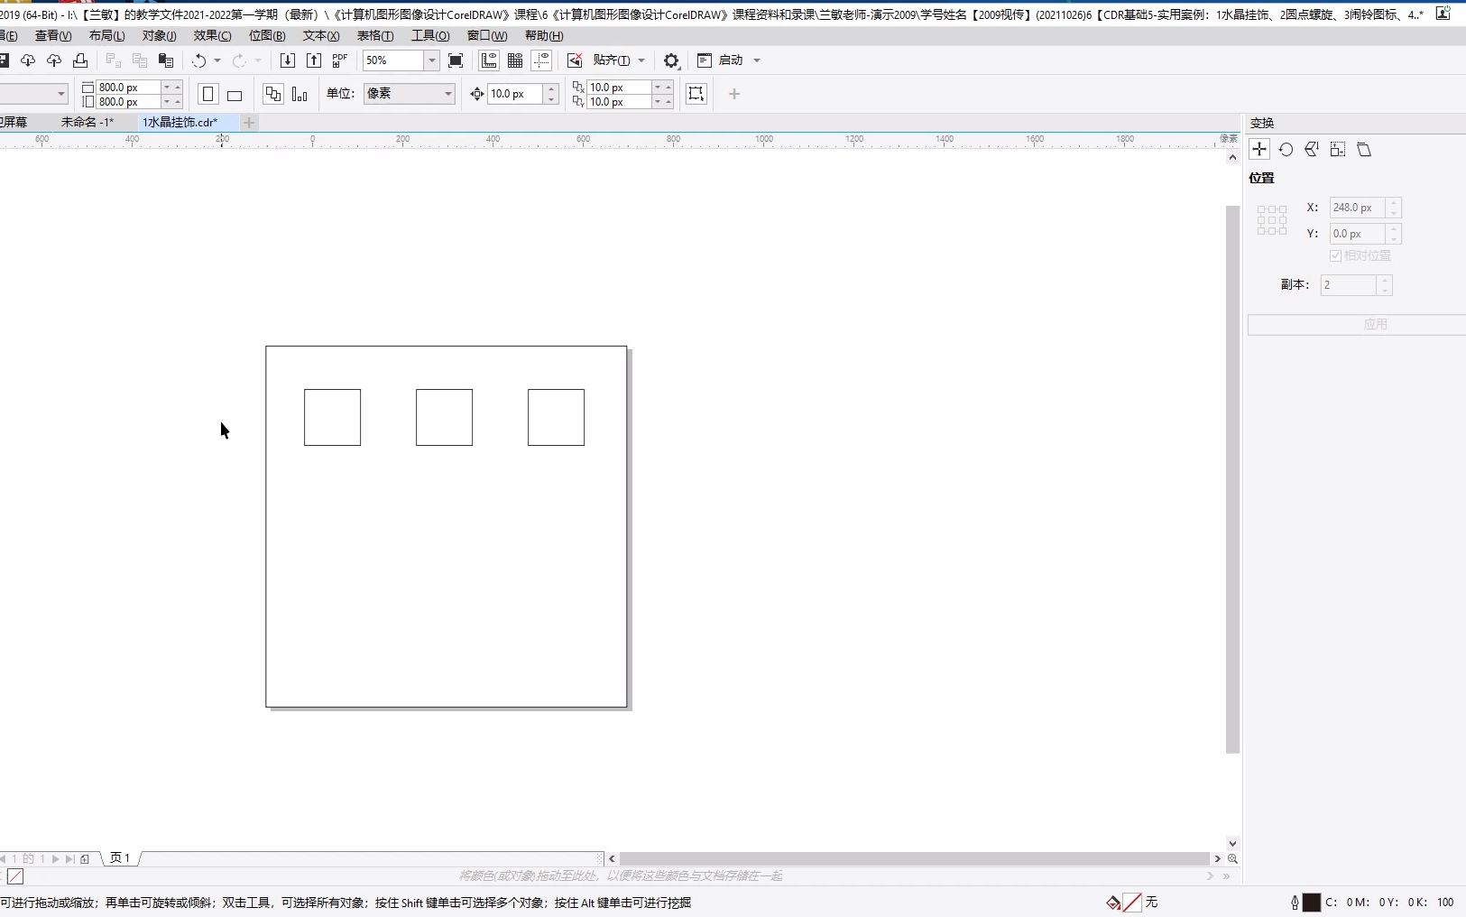Click the plus Quick customize button
1466x917 pixels.
pyautogui.click(x=734, y=94)
